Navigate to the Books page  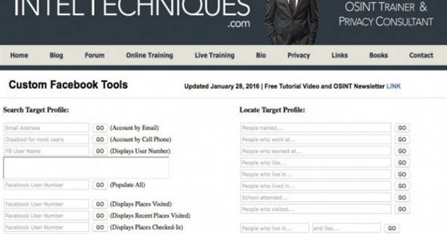[x=378, y=55]
